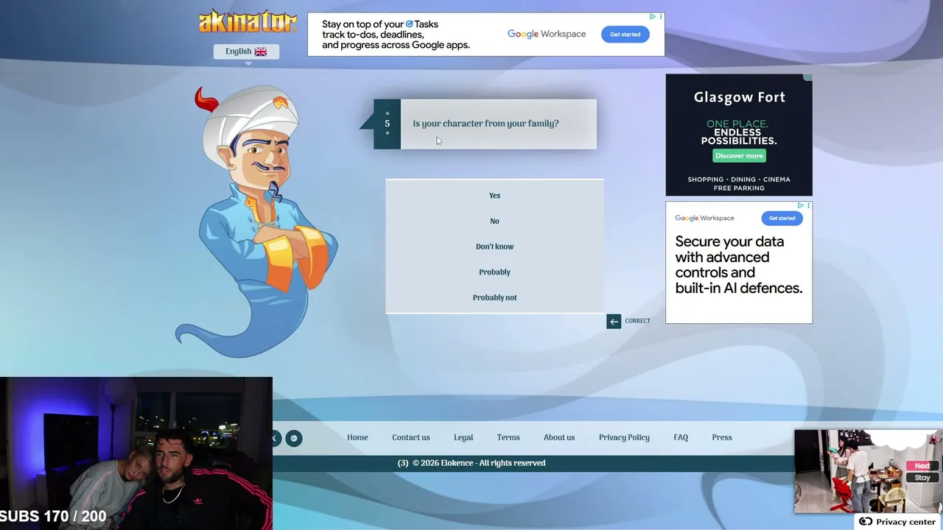Click the round social icon in footer
The width and height of the screenshot is (943, 530).
(x=293, y=439)
